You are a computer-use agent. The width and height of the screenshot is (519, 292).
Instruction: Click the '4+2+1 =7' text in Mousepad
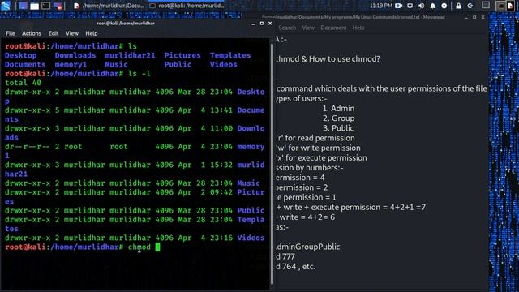point(408,208)
